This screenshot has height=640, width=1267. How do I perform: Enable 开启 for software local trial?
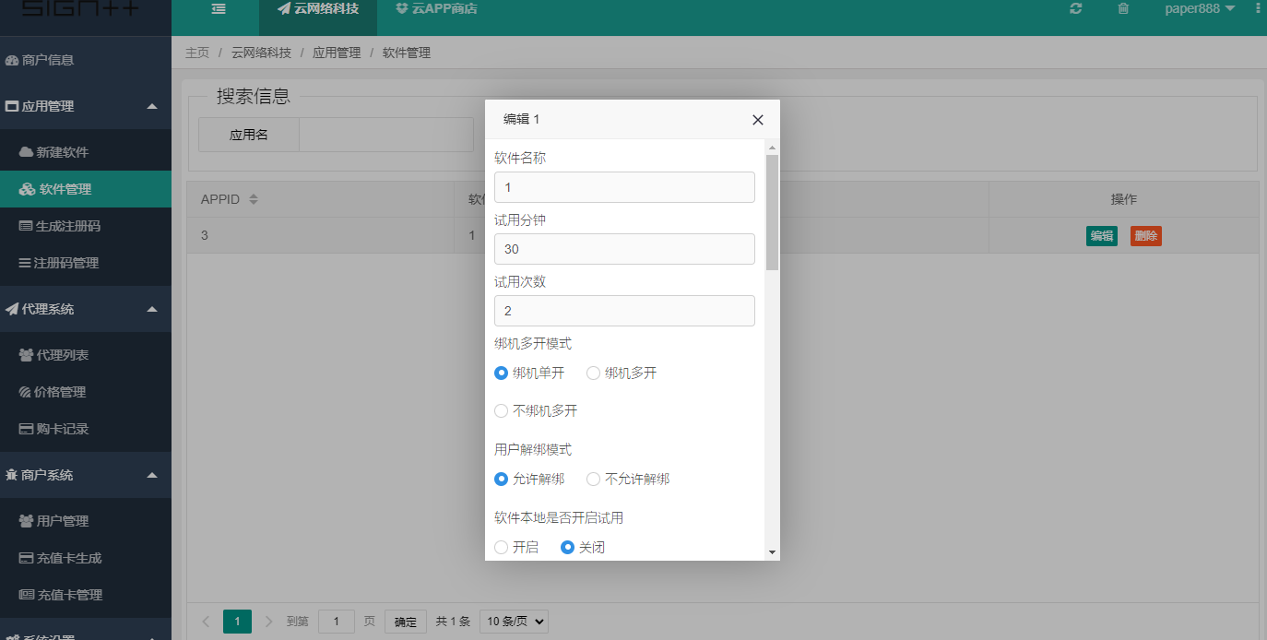point(501,547)
